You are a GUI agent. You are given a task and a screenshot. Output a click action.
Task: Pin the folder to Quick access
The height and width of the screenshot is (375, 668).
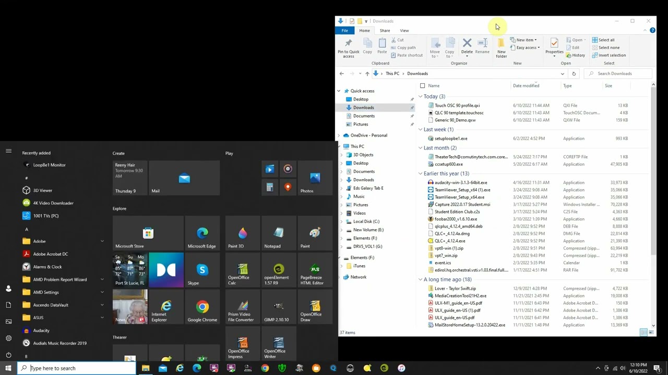[348, 47]
